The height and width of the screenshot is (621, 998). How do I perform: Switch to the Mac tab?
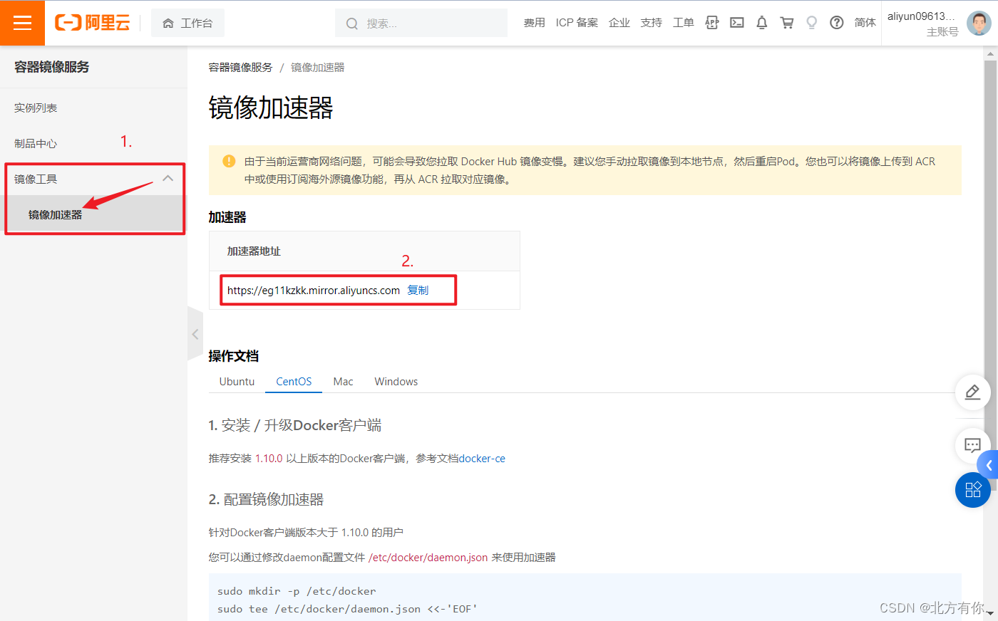tap(343, 382)
